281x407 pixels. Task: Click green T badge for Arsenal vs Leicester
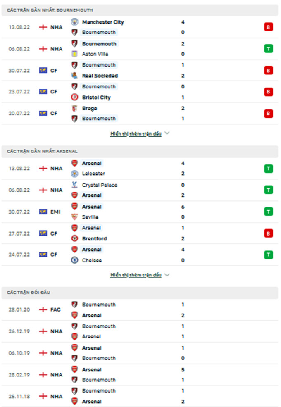point(269,169)
